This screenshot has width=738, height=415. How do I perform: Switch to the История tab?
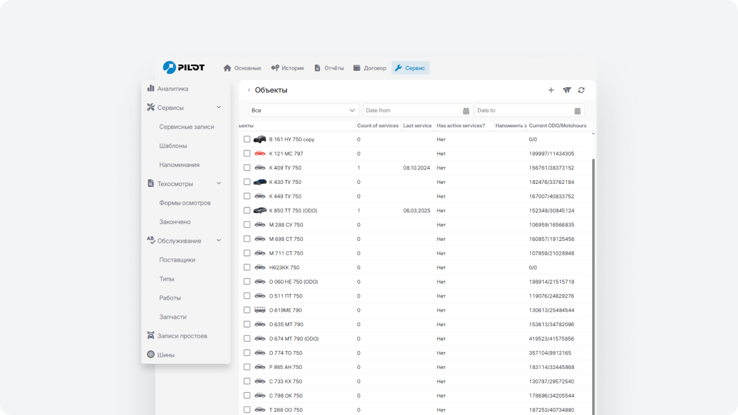[287, 68]
